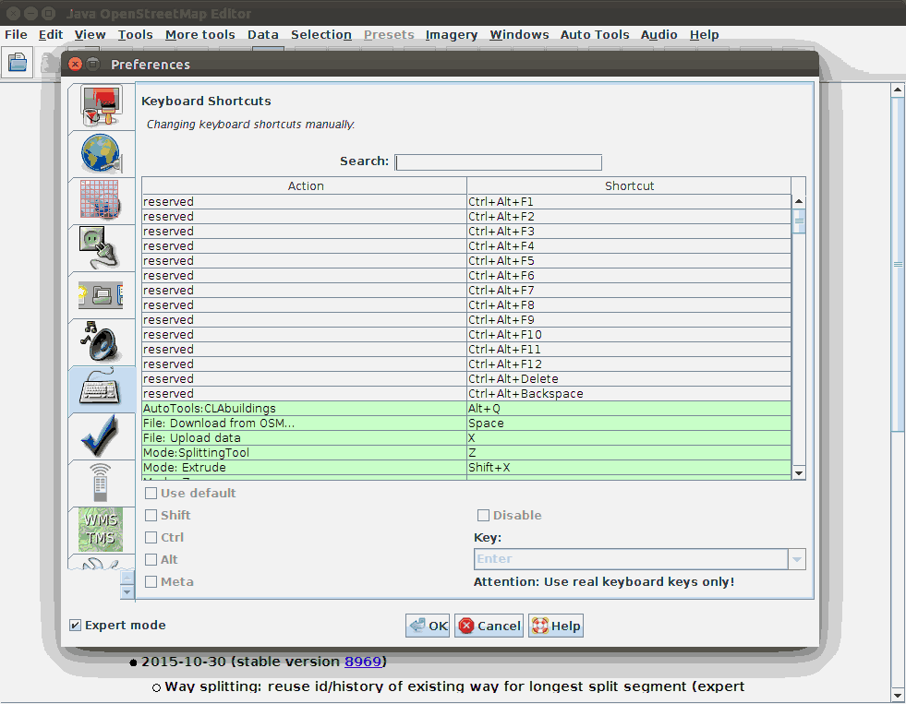Open the plugins tab with plug icon

101,247
